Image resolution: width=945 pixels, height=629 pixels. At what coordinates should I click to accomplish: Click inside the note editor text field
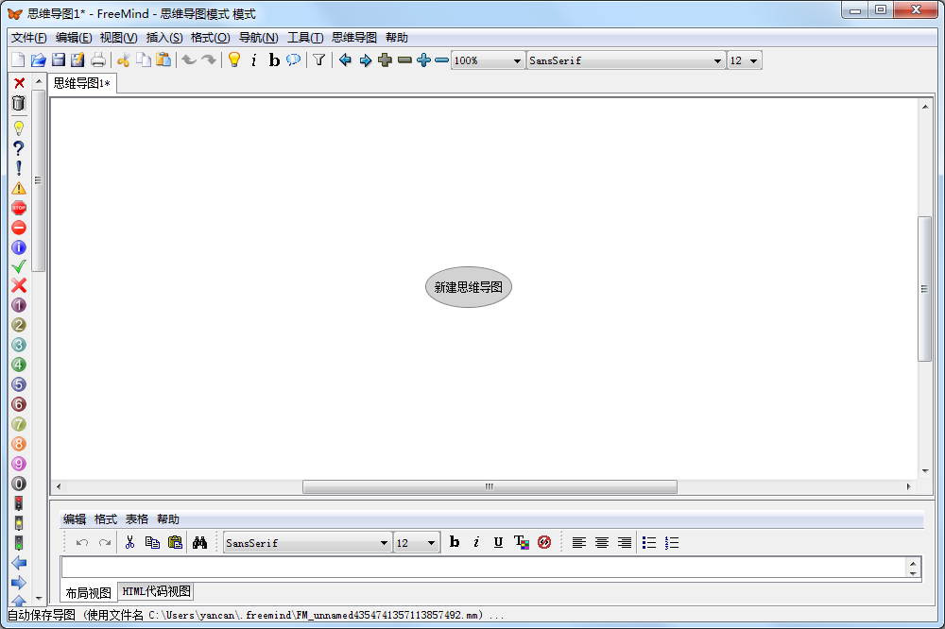[x=482, y=568]
